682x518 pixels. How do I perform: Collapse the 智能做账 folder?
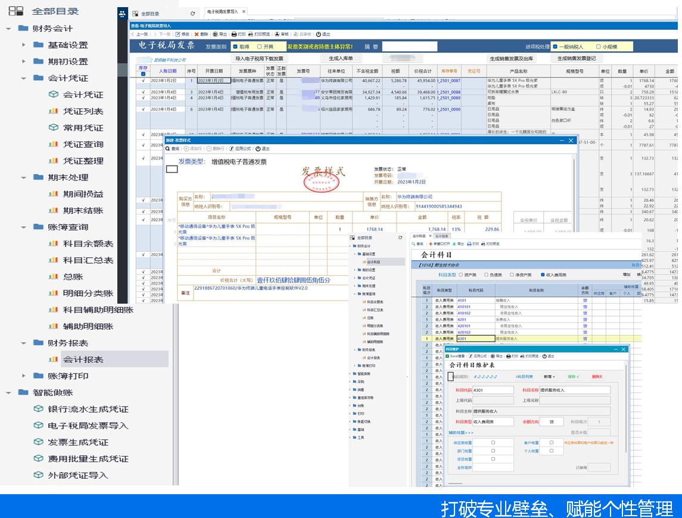pos(8,393)
